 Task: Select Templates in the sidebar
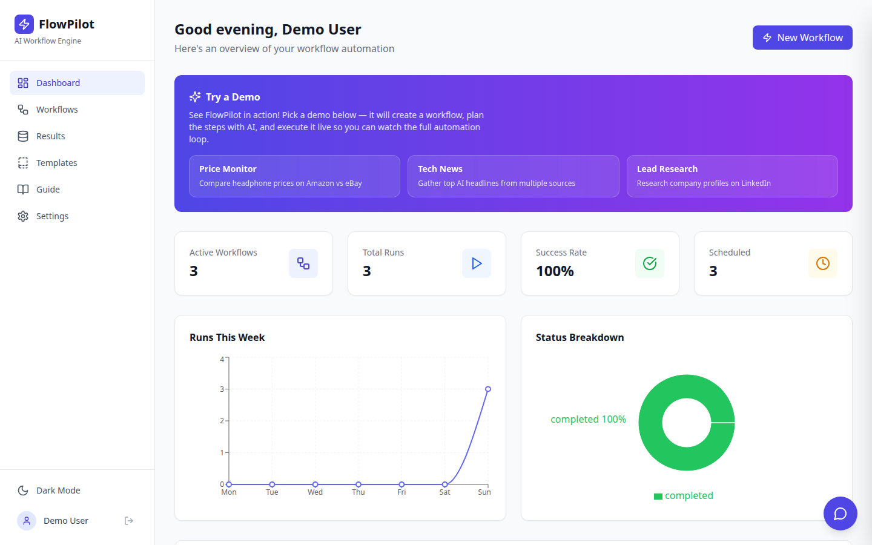tap(77, 163)
